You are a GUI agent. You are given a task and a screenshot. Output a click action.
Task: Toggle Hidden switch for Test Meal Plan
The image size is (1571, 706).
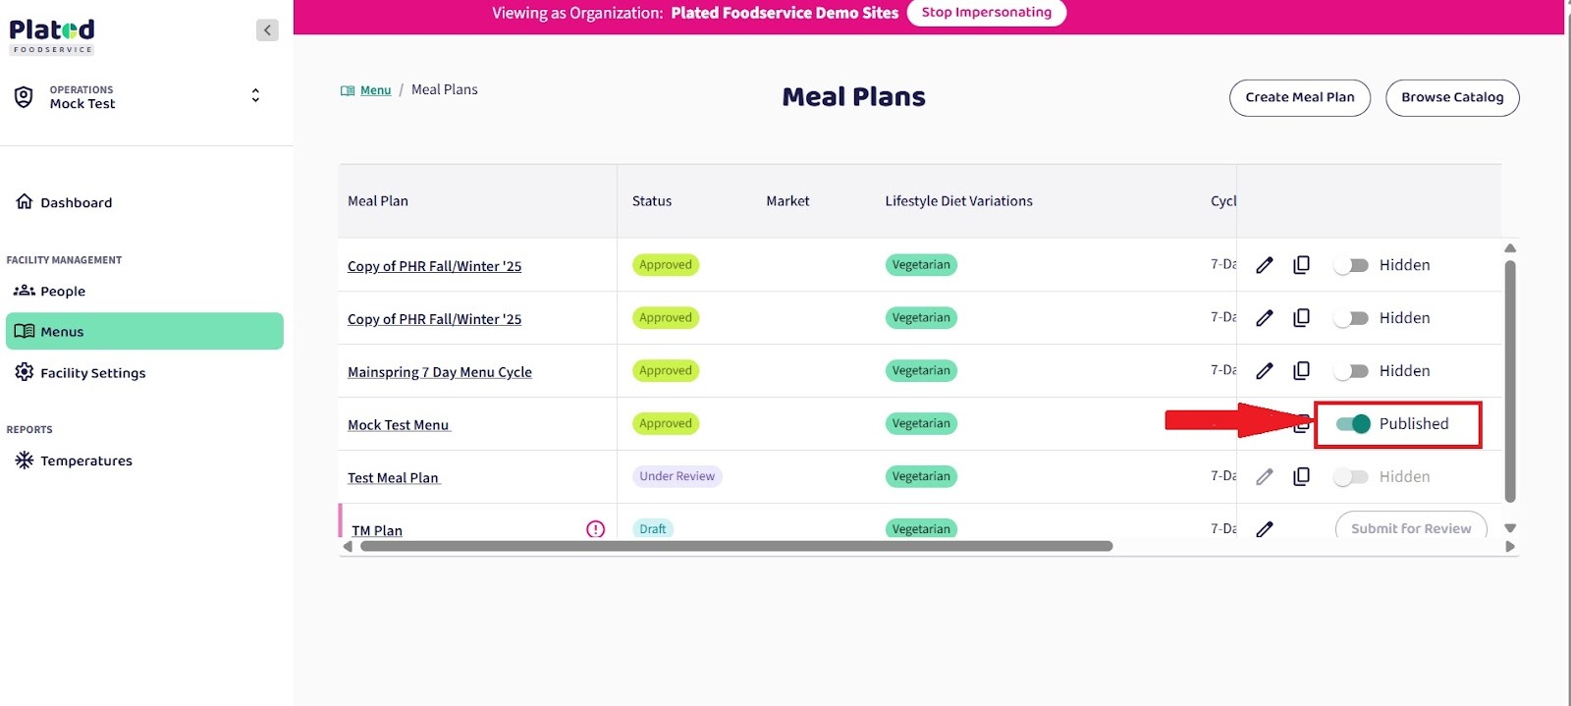tap(1351, 477)
